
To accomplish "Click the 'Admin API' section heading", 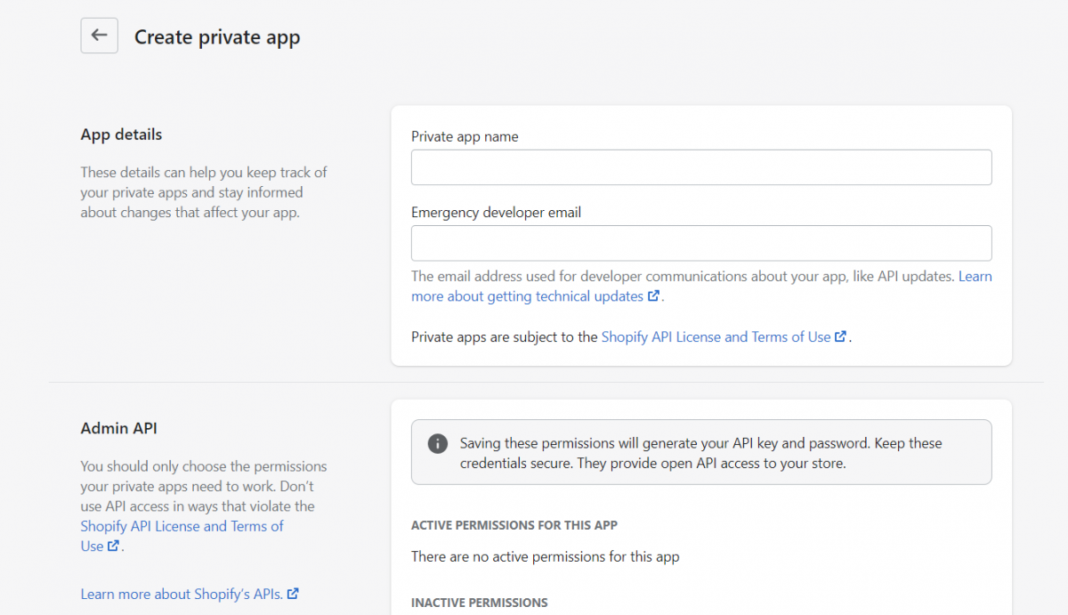I will 118,428.
